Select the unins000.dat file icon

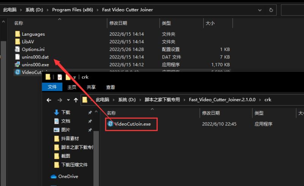[17, 57]
